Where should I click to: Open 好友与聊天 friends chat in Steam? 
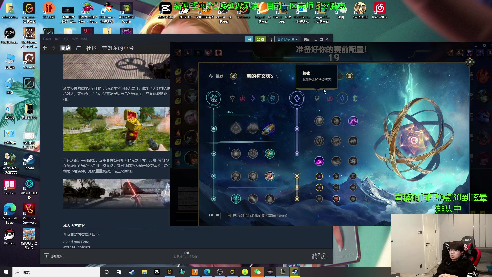click(x=319, y=256)
